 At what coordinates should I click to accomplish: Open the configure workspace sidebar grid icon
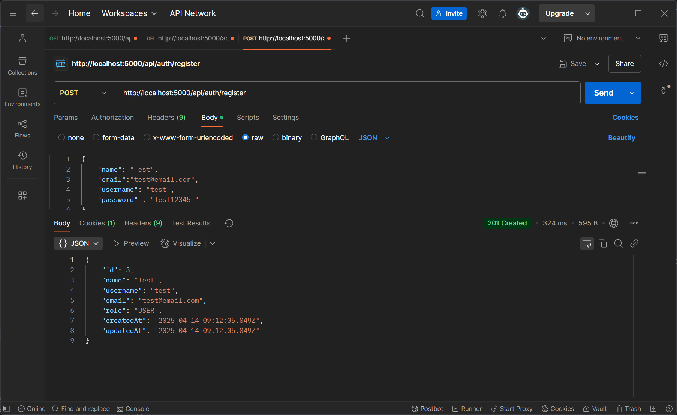[22, 196]
